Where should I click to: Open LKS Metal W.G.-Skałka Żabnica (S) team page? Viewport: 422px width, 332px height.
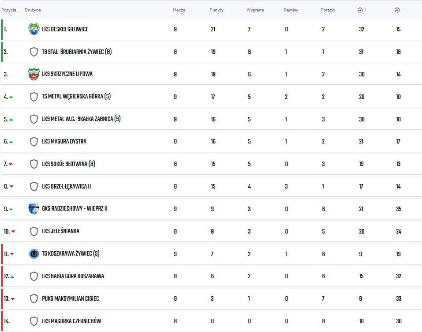tap(81, 119)
